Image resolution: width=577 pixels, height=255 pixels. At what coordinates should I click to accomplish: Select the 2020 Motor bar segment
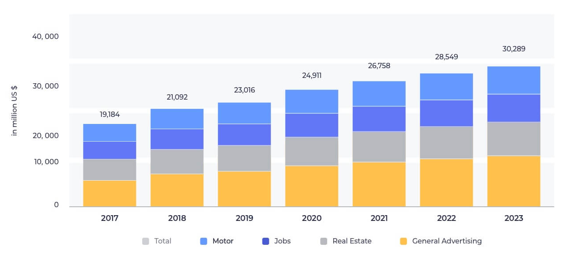coord(312,101)
